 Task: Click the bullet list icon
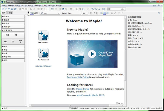[x=119, y=13]
